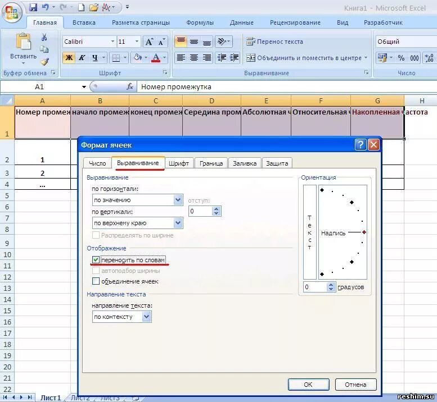
Task: Open the Шрифт dialog tab
Action: (x=179, y=163)
